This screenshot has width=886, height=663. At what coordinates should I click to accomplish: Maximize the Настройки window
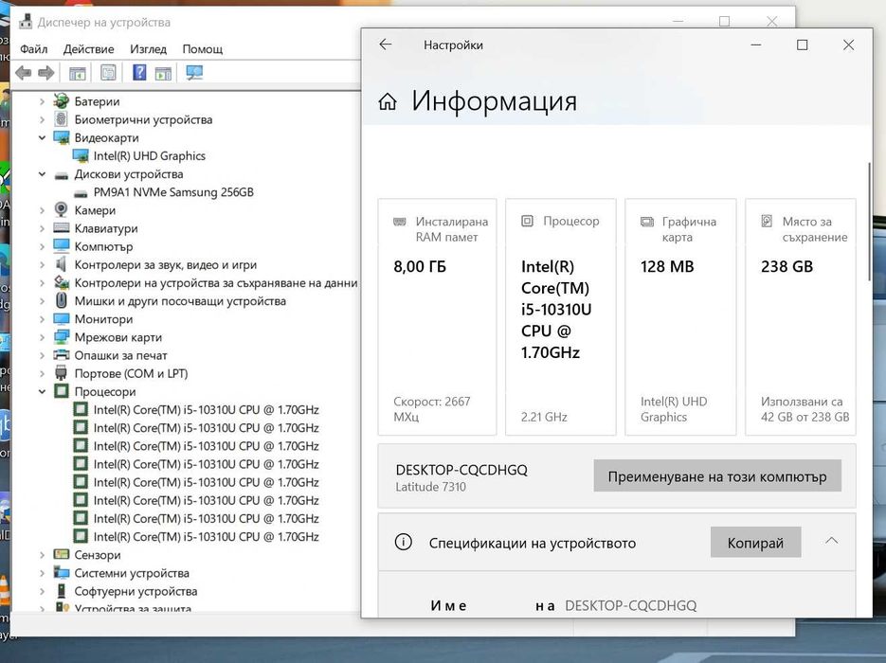(802, 45)
